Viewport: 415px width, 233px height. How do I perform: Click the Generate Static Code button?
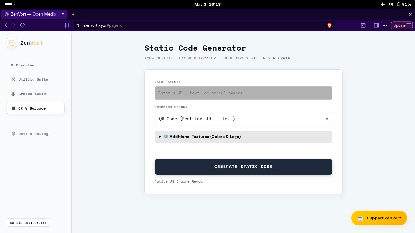click(x=243, y=167)
